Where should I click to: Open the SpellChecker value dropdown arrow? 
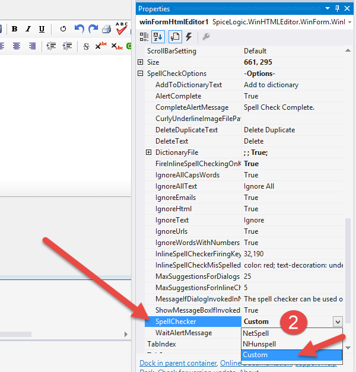(338, 322)
